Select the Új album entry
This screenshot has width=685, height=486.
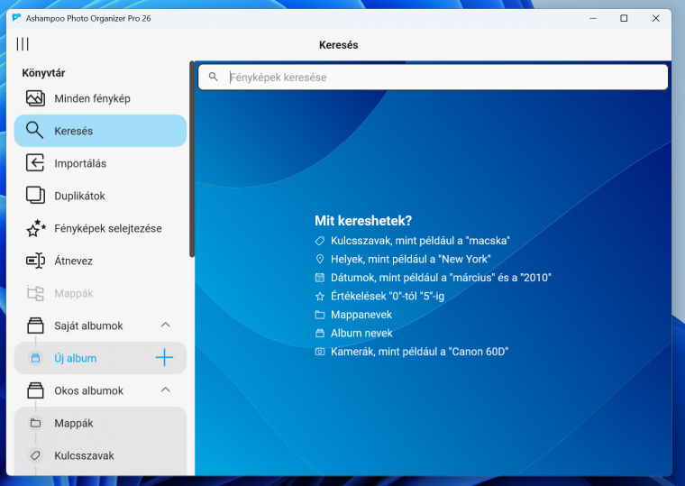pos(75,358)
